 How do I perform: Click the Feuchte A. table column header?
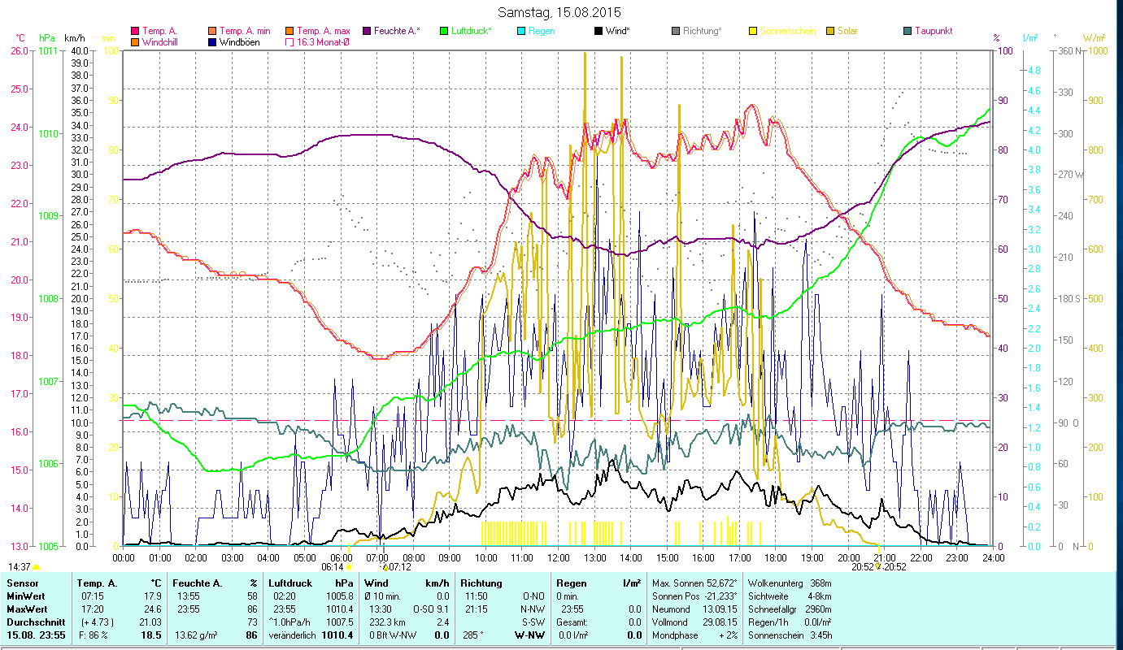click(198, 583)
